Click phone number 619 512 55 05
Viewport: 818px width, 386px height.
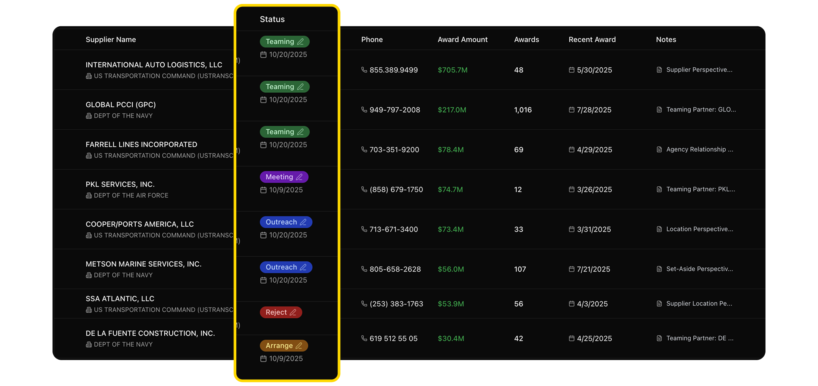tap(393, 338)
